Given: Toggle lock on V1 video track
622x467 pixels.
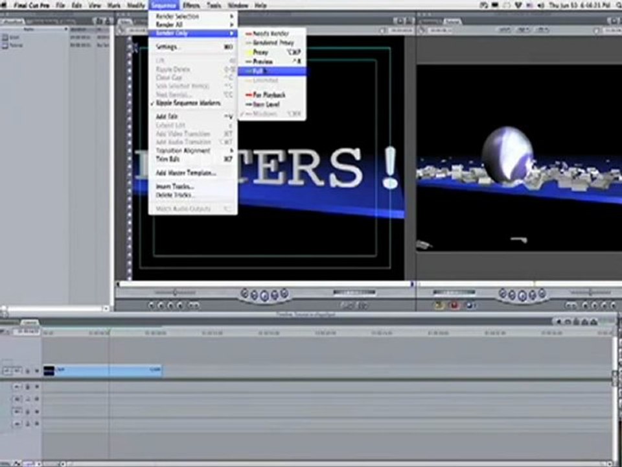Looking at the screenshot, I should [x=27, y=371].
